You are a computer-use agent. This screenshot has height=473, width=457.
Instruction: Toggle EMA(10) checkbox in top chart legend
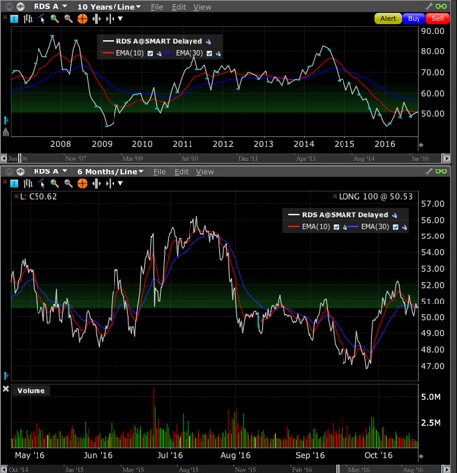coord(150,54)
